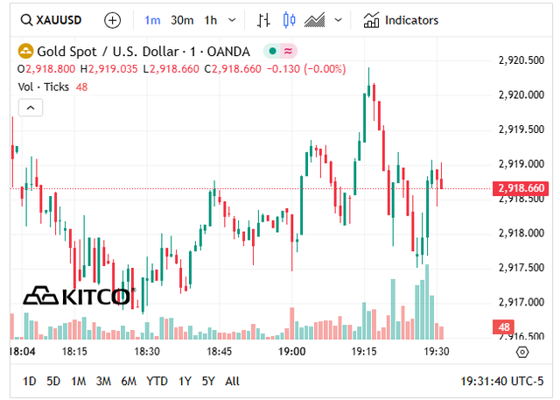Click the high value 2,919.035

[x=113, y=69]
